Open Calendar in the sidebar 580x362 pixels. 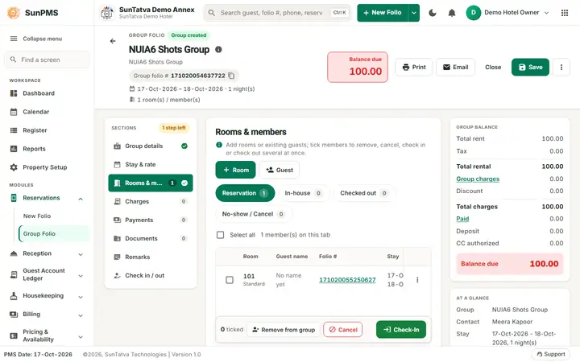coord(48,112)
